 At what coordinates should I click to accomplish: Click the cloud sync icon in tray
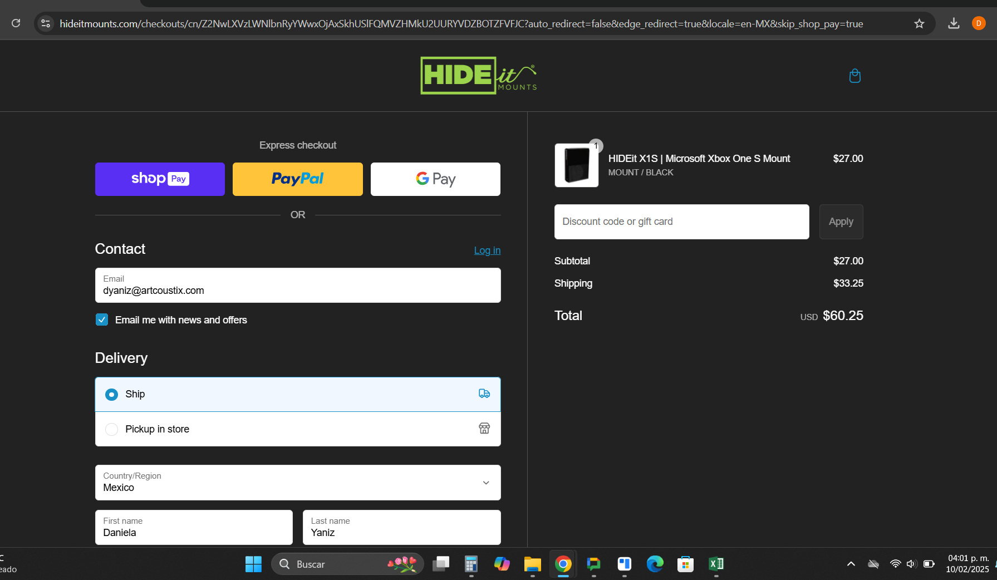point(873,564)
